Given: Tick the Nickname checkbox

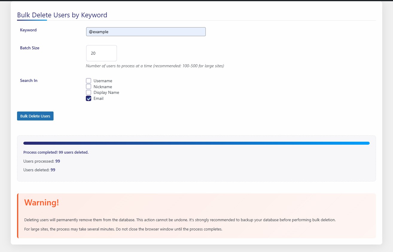Looking at the screenshot, I should point(89,87).
